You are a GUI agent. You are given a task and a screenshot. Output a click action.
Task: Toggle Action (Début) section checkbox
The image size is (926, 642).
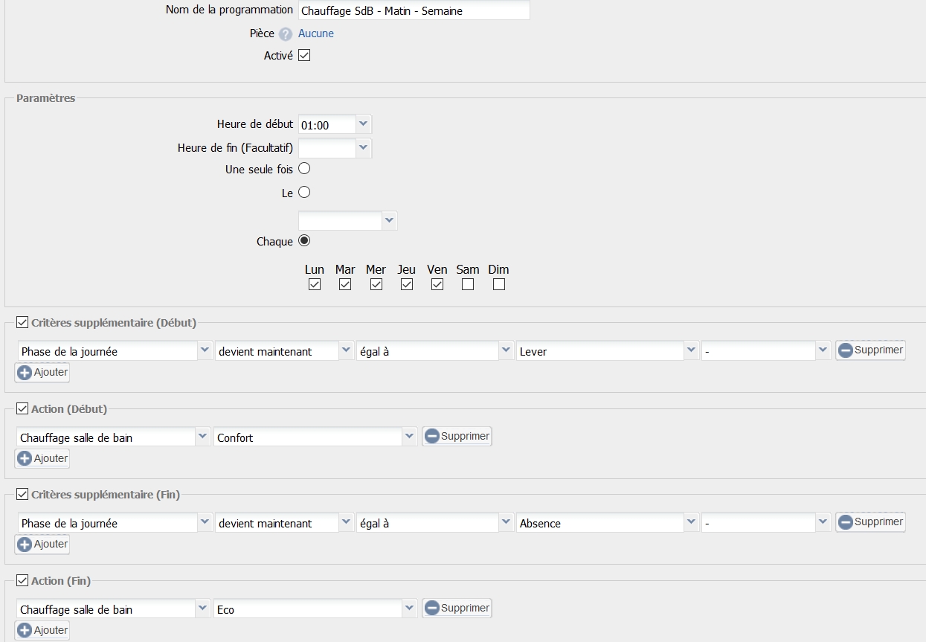(22, 408)
